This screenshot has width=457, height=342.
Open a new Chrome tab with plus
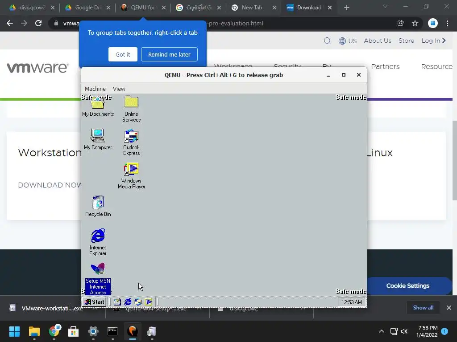346,8
